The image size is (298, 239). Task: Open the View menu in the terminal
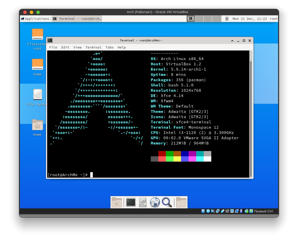pos(77,47)
